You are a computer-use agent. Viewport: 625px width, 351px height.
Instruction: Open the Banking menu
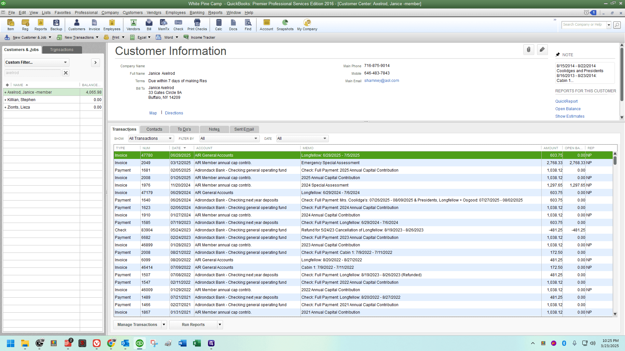pos(197,13)
